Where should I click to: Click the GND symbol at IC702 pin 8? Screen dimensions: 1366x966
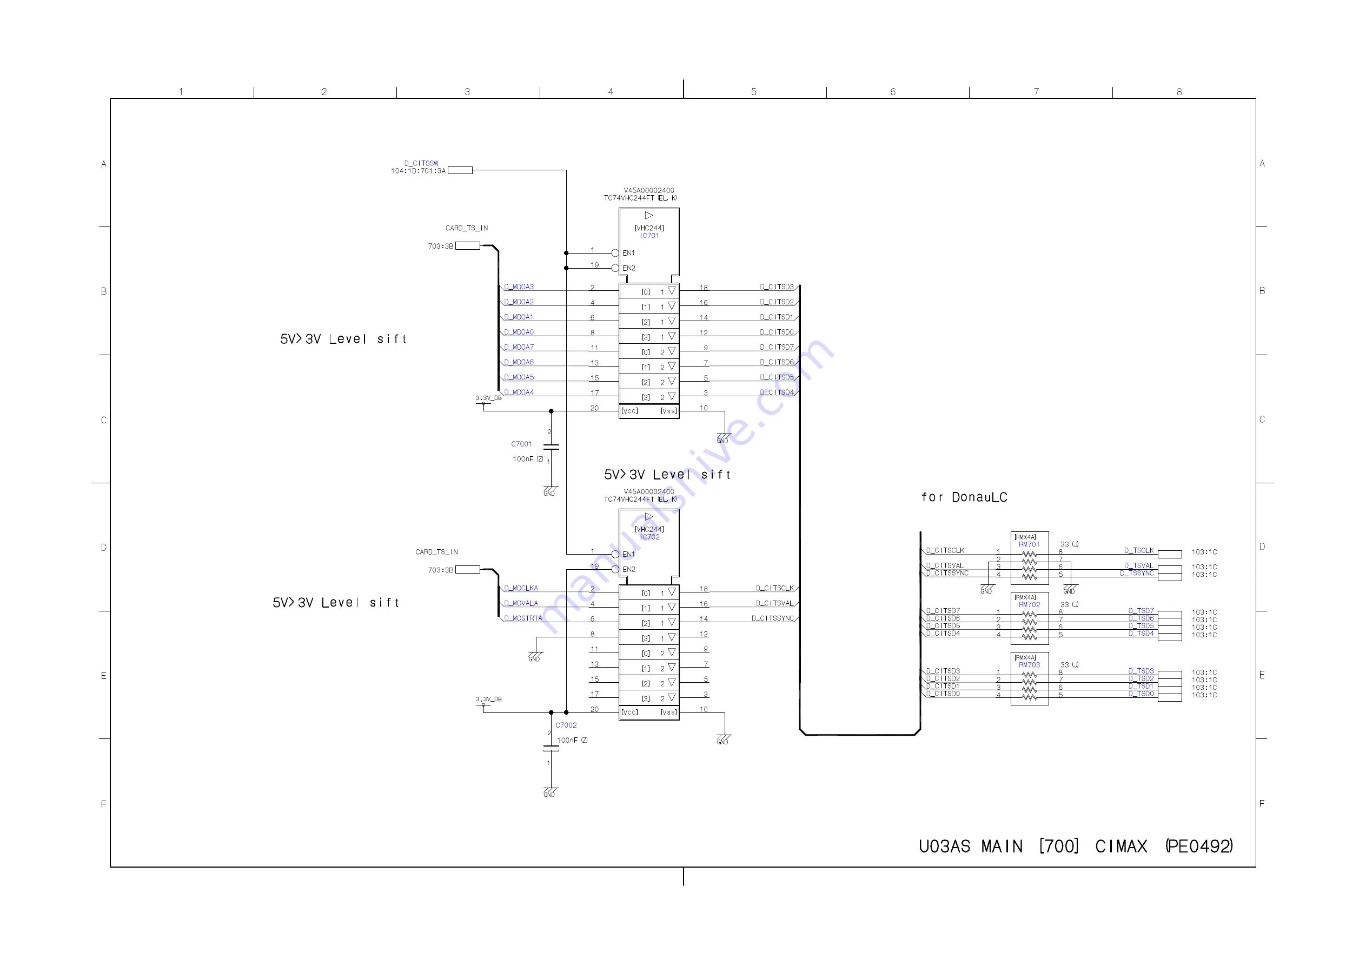(x=535, y=657)
